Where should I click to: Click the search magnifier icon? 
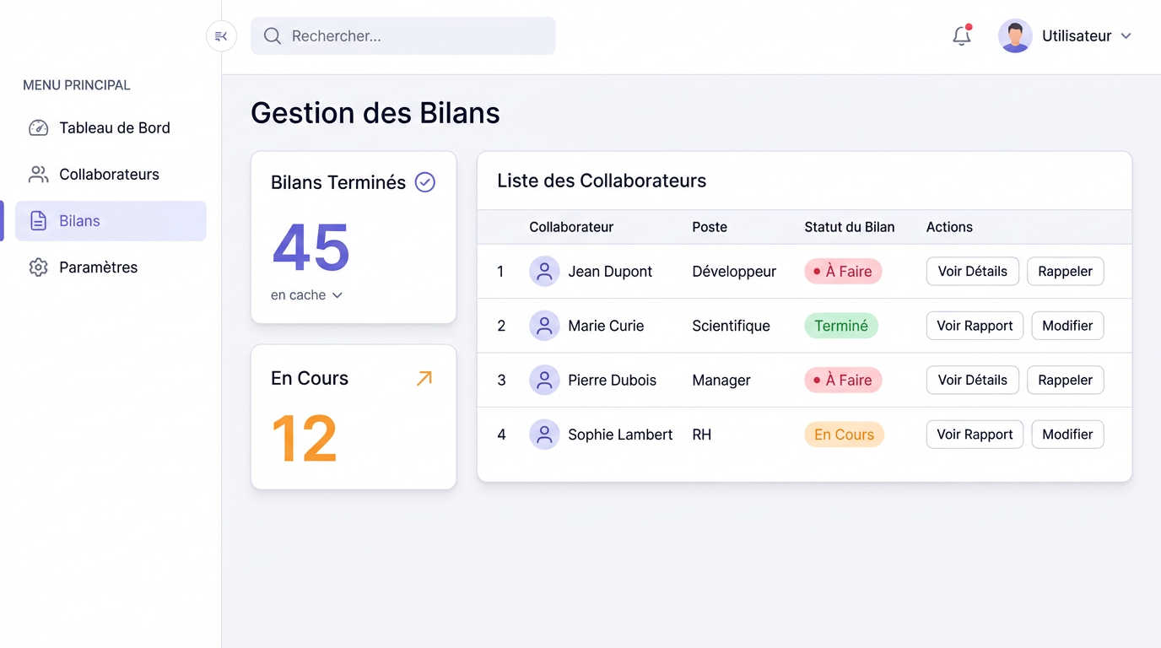pyautogui.click(x=273, y=36)
